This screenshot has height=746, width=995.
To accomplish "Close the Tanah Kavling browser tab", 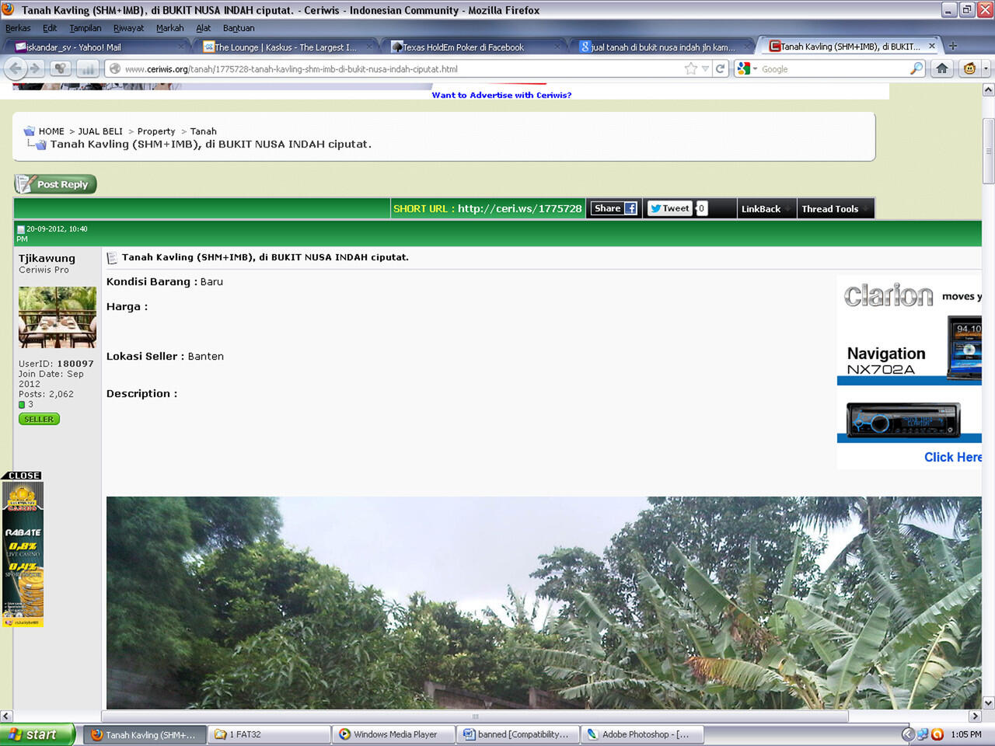I will point(931,46).
